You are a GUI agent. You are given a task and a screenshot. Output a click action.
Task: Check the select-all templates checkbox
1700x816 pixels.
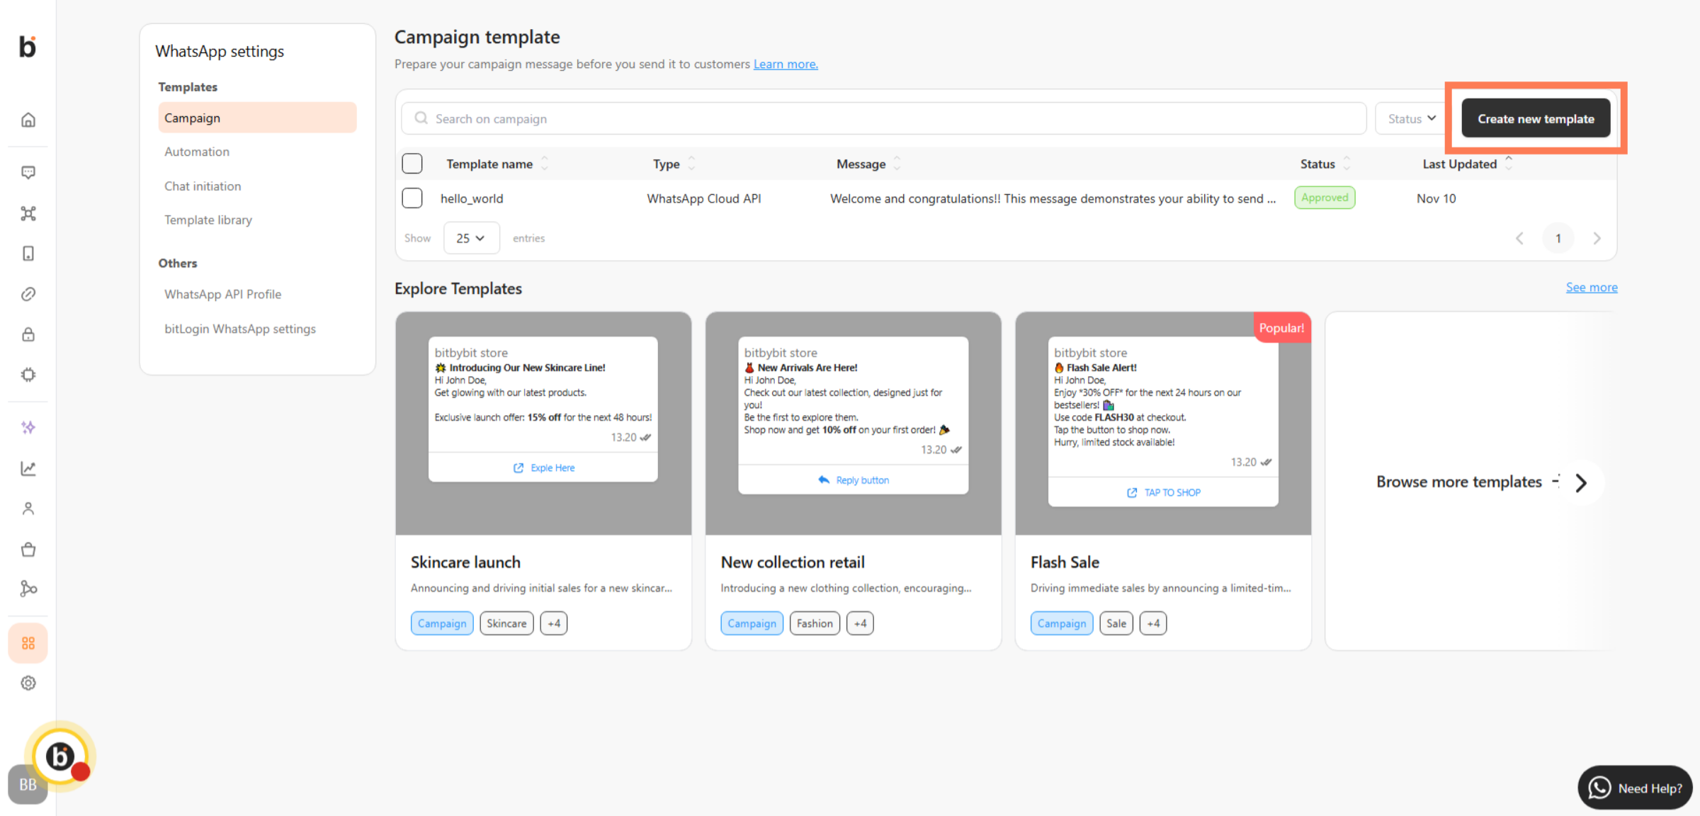click(x=412, y=164)
